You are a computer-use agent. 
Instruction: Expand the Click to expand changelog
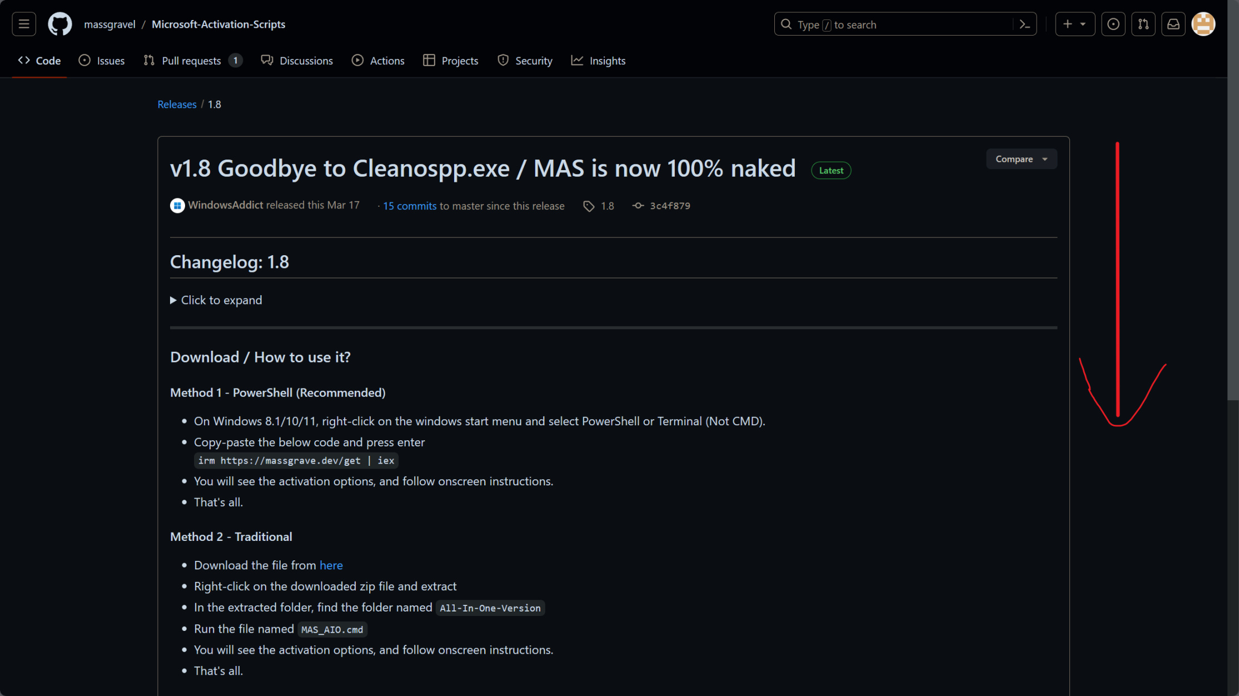216,300
